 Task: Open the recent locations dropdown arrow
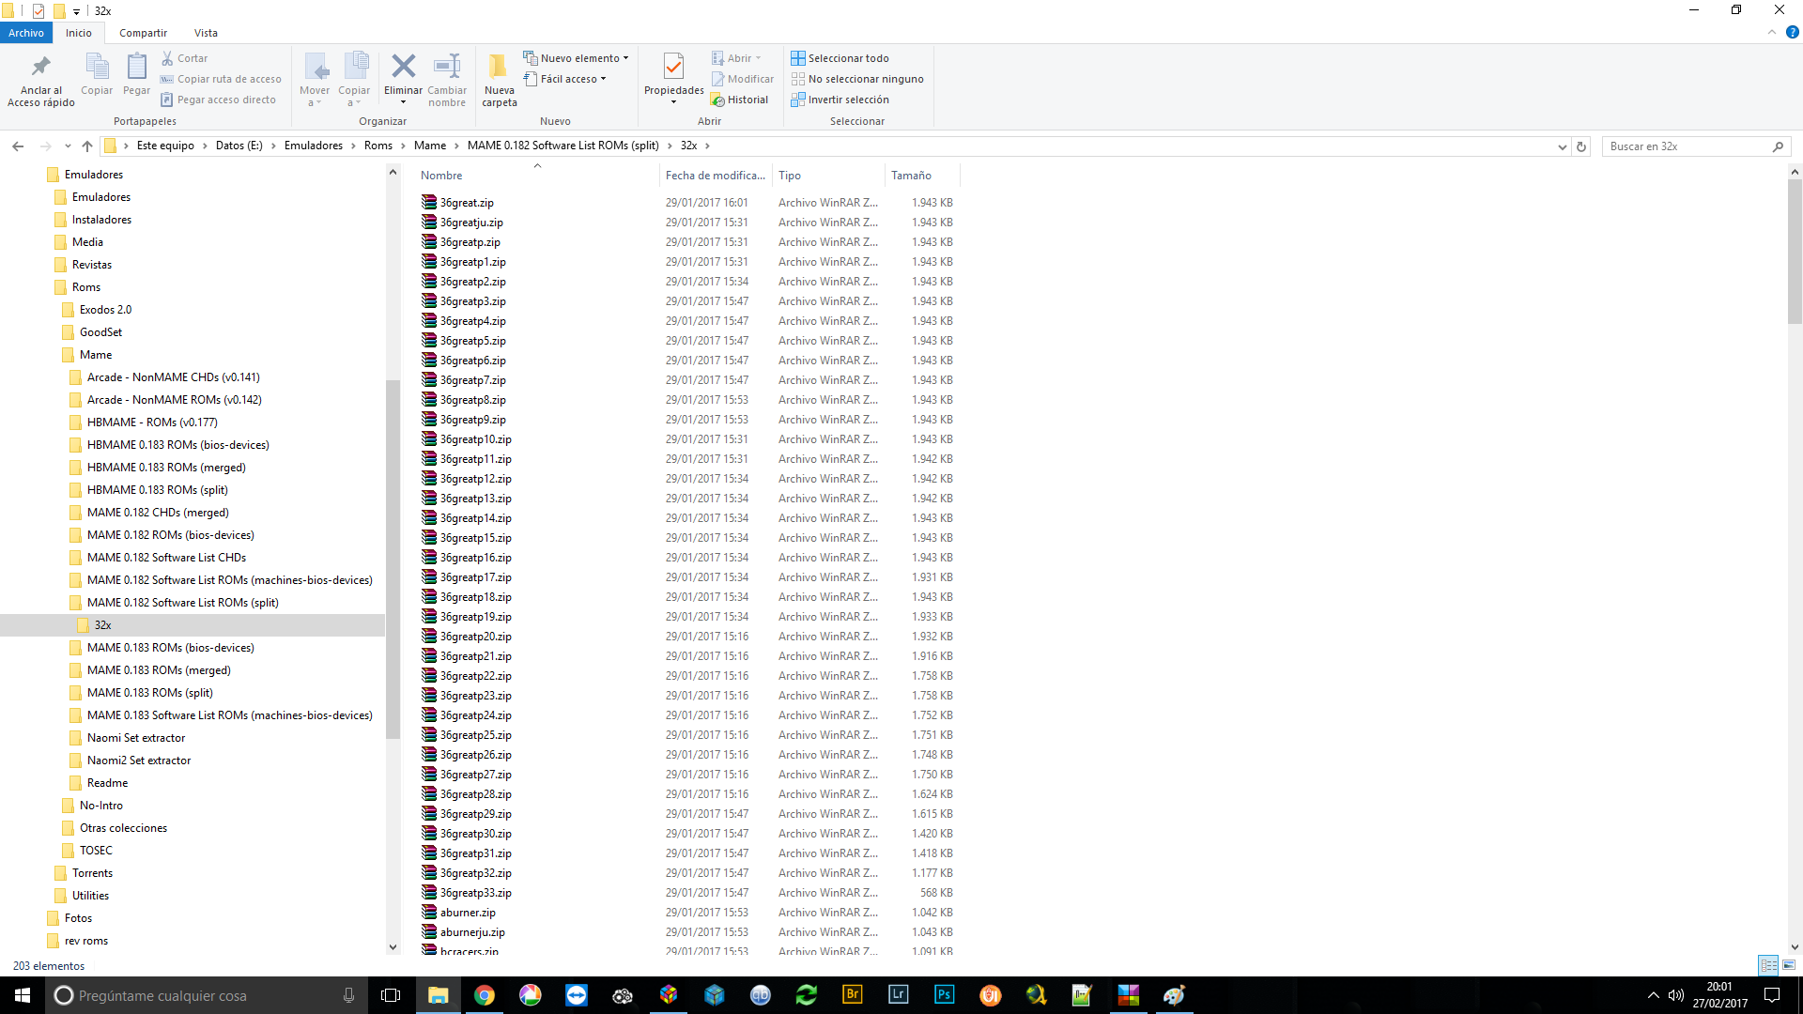click(x=68, y=146)
